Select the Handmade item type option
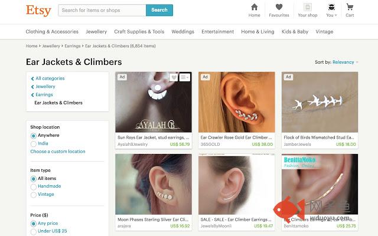The image size is (378, 236). click(x=34, y=186)
